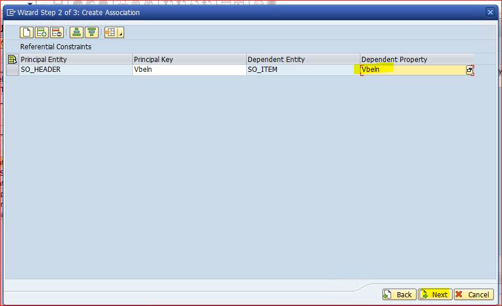The width and height of the screenshot is (502, 306).
Task: Open value help for Dependent Property field
Action: pos(470,70)
